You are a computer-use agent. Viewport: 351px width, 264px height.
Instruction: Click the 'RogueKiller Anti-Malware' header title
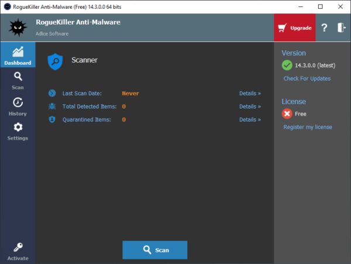[x=78, y=22]
